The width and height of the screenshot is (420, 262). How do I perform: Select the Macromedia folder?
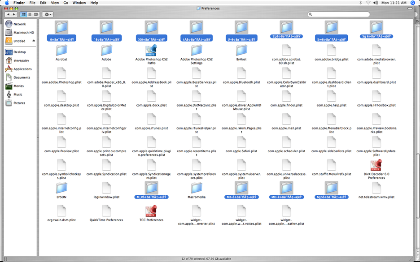tap(197, 189)
